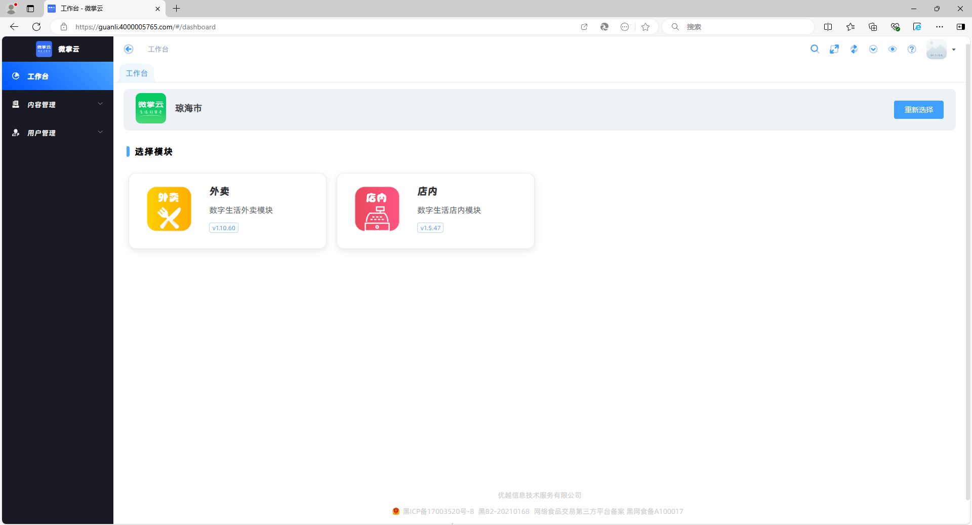Switch to the 工作台 page tab
972x525 pixels.
coord(137,73)
